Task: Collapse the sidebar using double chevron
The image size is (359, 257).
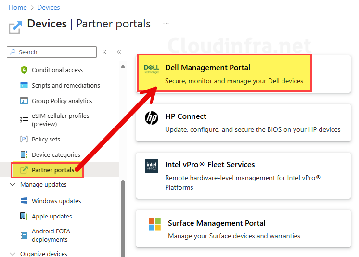Action: click(119, 52)
